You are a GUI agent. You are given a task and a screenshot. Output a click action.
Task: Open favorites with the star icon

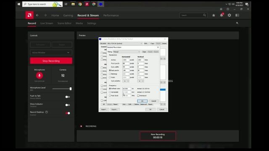[x=214, y=15]
